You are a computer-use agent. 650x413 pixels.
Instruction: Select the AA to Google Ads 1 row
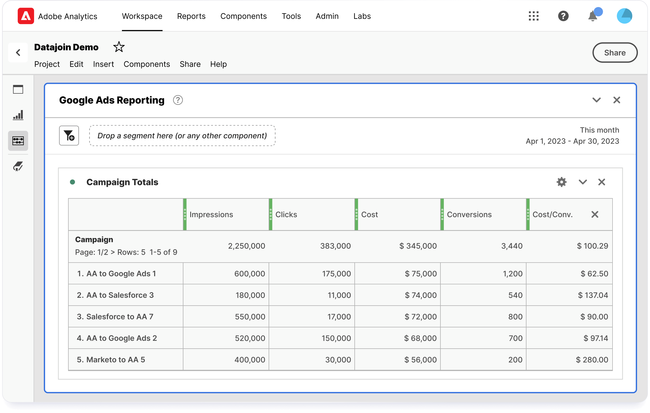coord(340,273)
